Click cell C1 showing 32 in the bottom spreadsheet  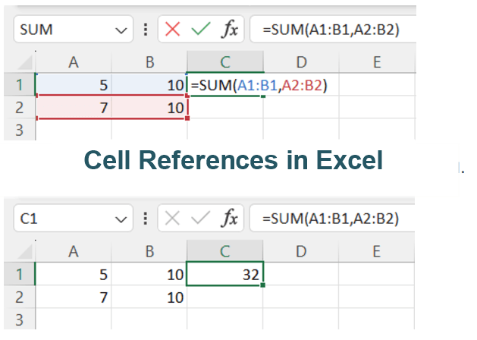coord(225,274)
